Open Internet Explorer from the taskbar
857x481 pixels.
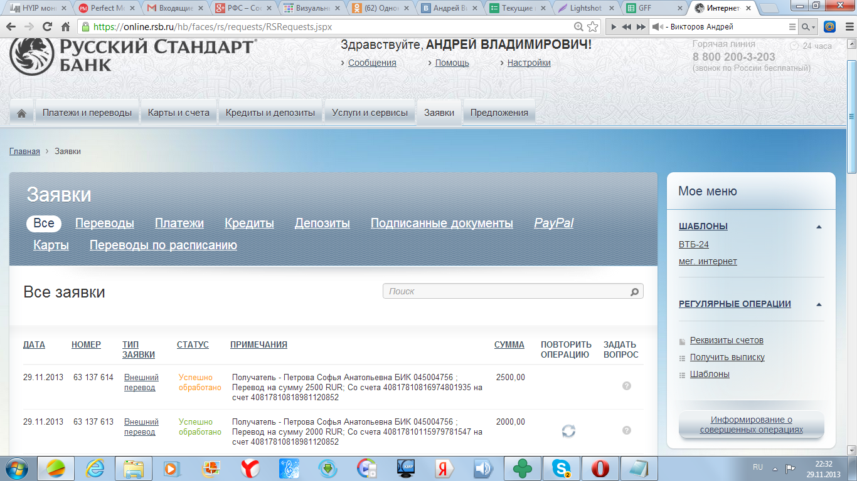pos(95,468)
